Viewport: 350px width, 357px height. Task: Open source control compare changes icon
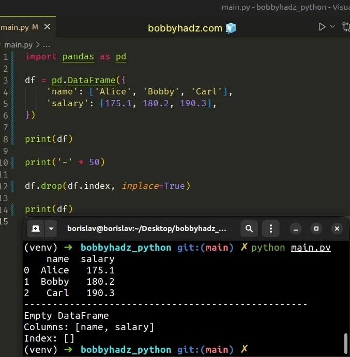coord(346,27)
